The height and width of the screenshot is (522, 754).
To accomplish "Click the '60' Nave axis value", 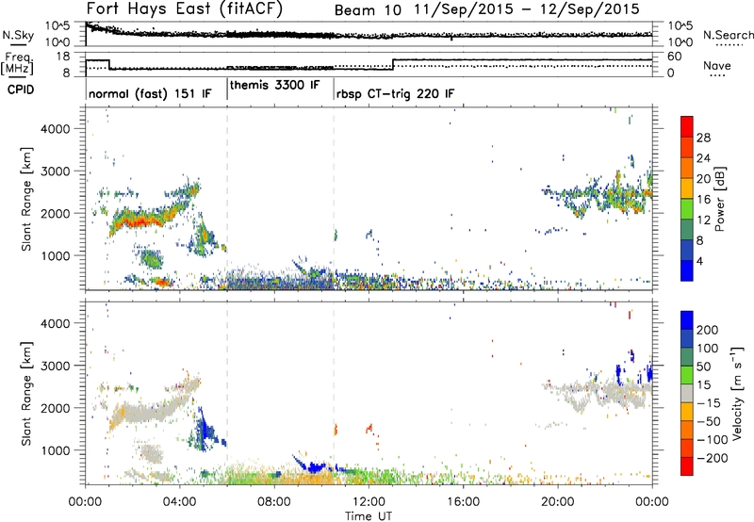I will click(x=674, y=57).
